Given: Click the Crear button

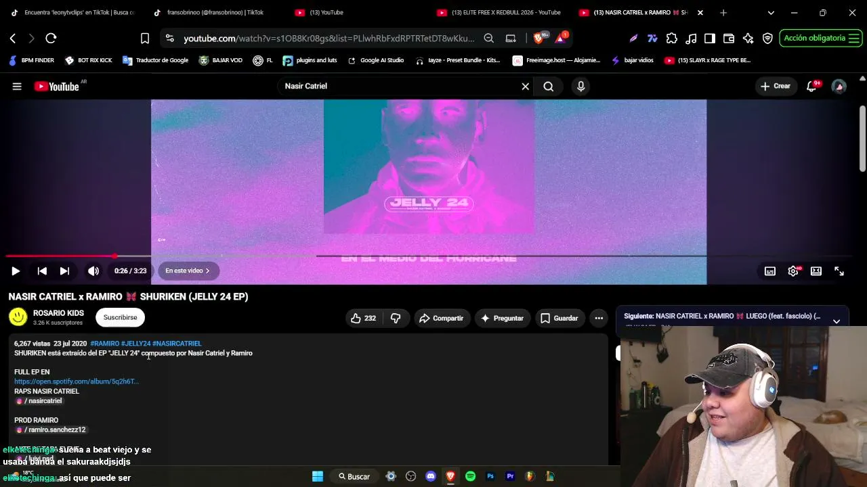Looking at the screenshot, I should 776,87.
